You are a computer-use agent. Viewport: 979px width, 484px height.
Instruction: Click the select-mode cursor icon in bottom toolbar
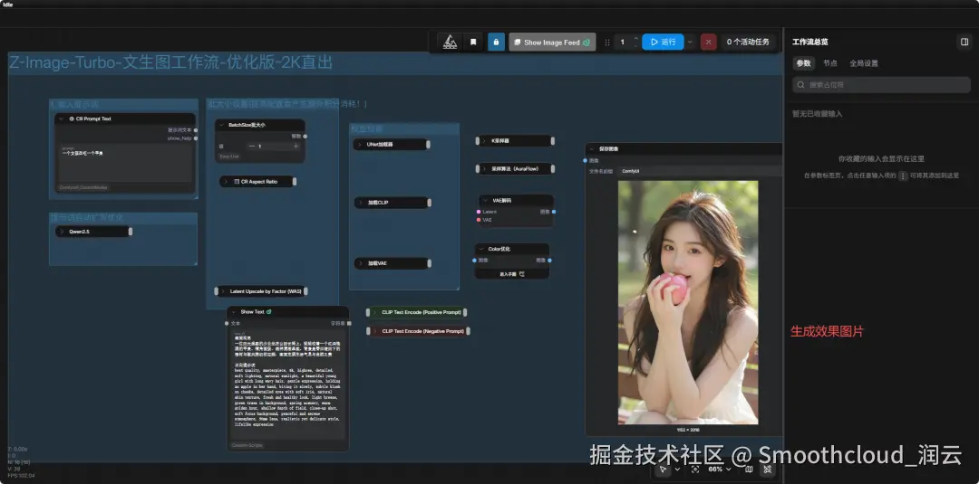click(x=661, y=469)
